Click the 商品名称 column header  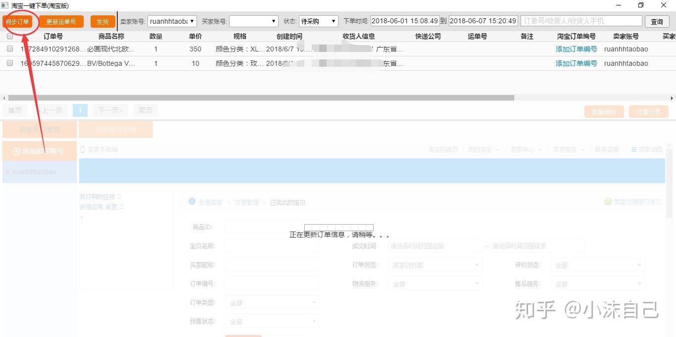[x=111, y=36]
